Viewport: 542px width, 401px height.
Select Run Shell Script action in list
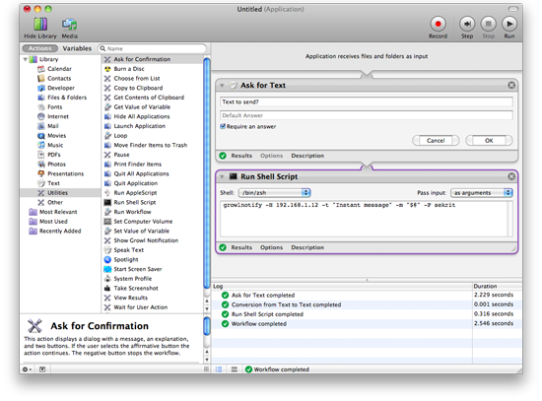click(135, 202)
